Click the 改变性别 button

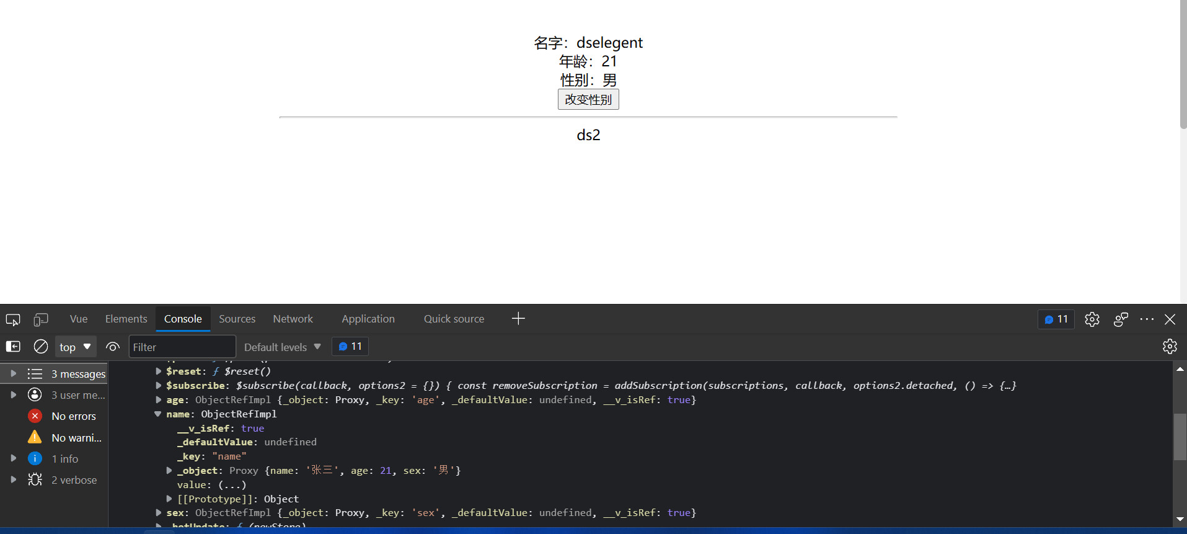[588, 99]
